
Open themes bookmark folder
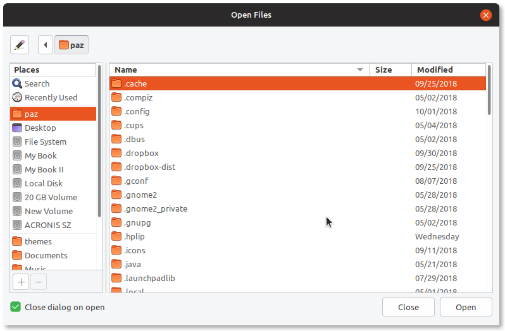(53, 241)
